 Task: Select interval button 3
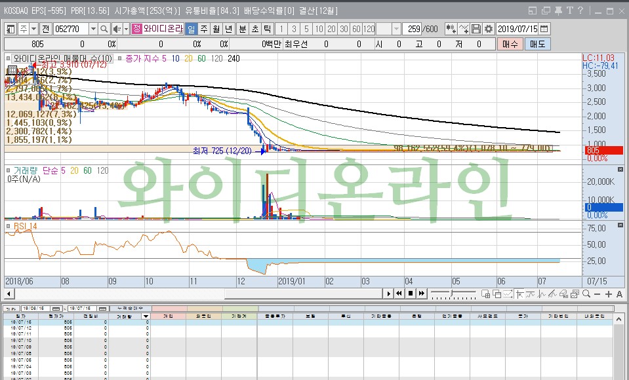coord(294,29)
